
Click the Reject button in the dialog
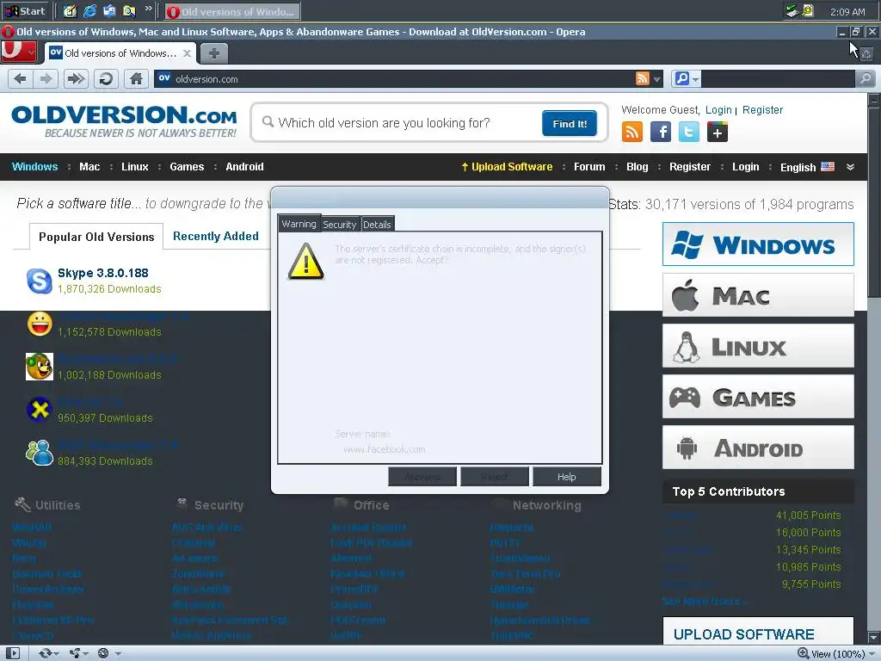[x=495, y=477]
